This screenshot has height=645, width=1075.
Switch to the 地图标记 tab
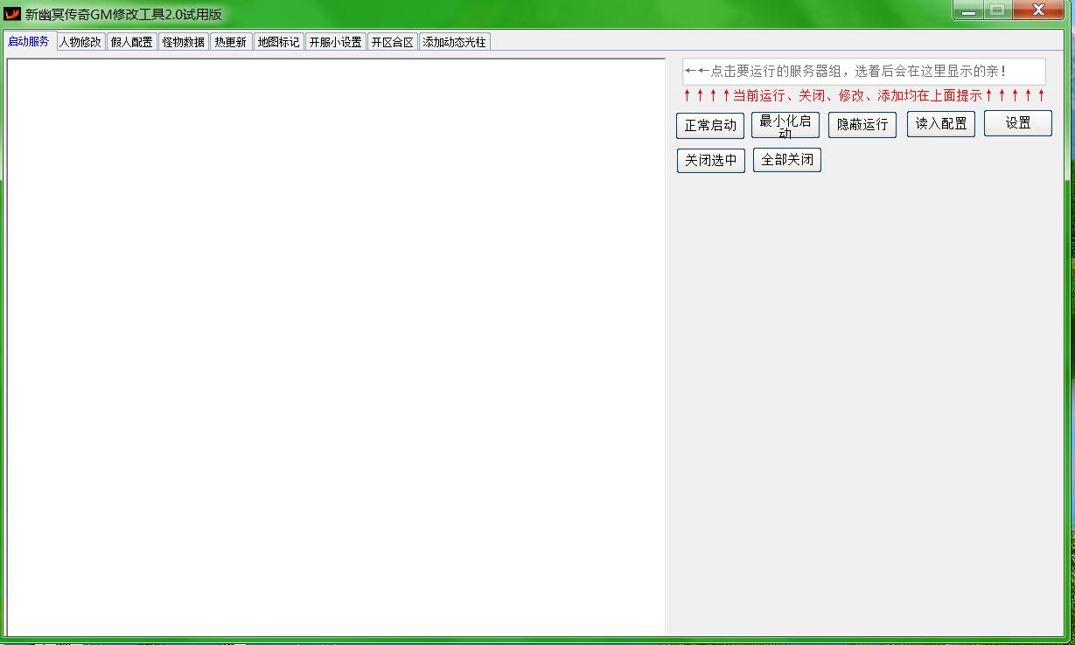[279, 42]
